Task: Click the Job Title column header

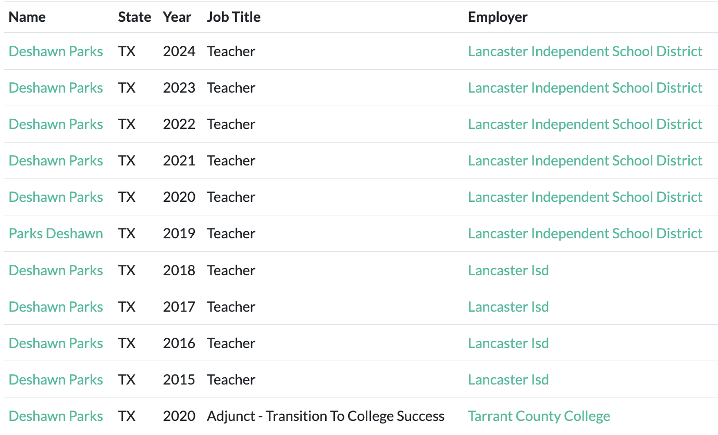Action: pyautogui.click(x=233, y=17)
